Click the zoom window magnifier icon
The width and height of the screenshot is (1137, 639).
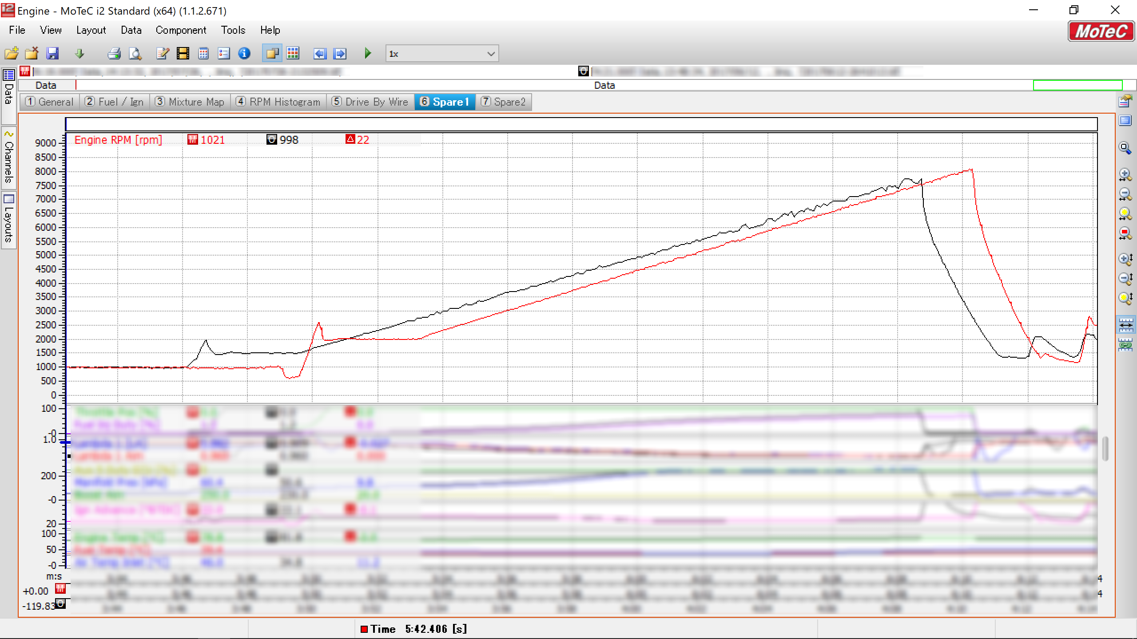point(1125,148)
